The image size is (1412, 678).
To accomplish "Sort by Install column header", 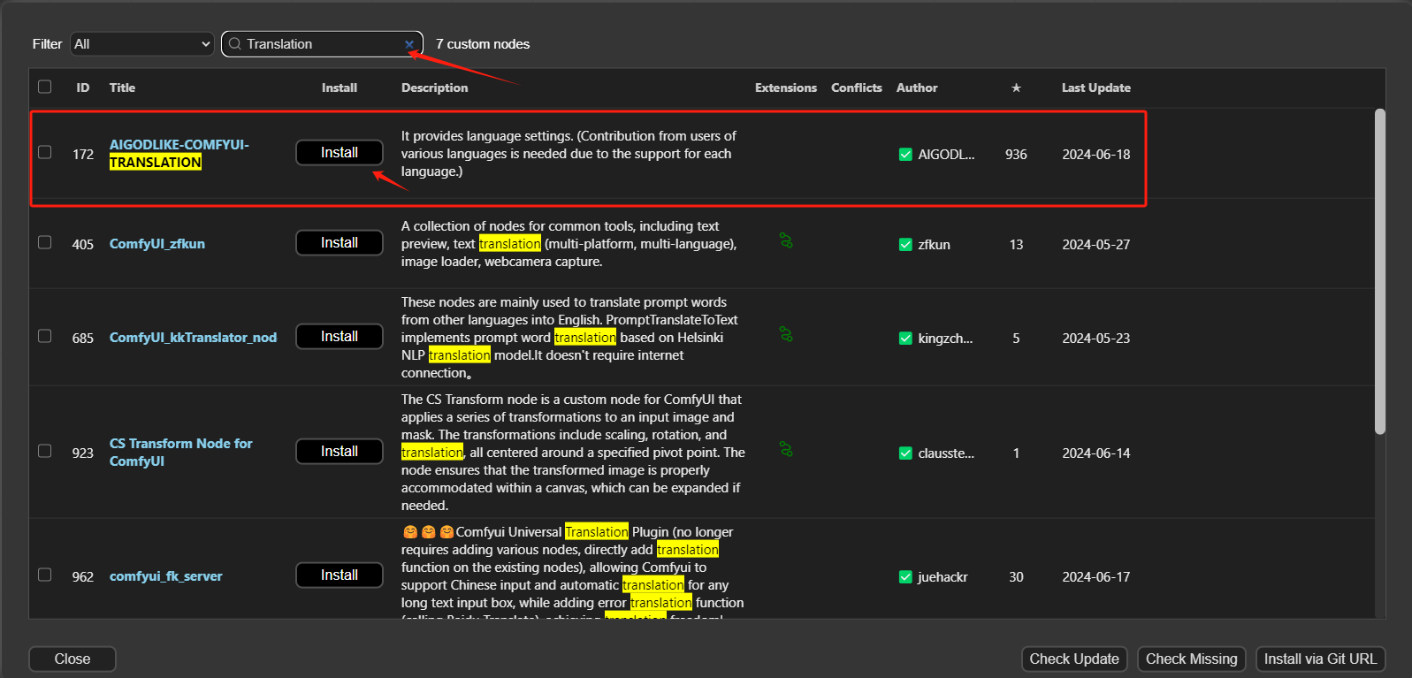I will 340,88.
